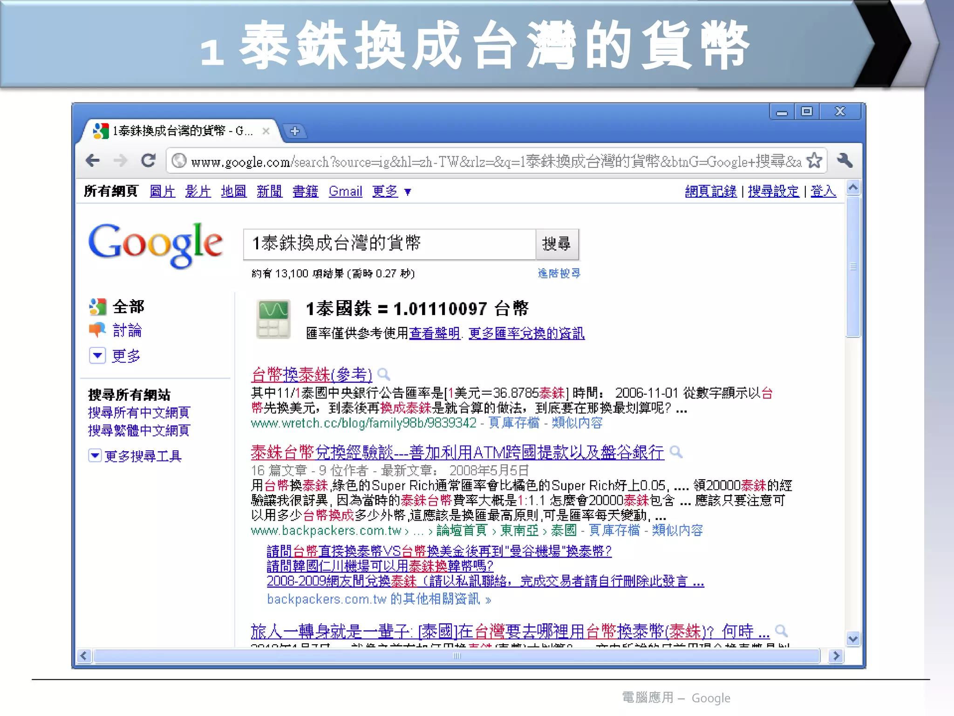Click the Google logo
Viewport: 954px width, 716px height.
click(x=156, y=245)
